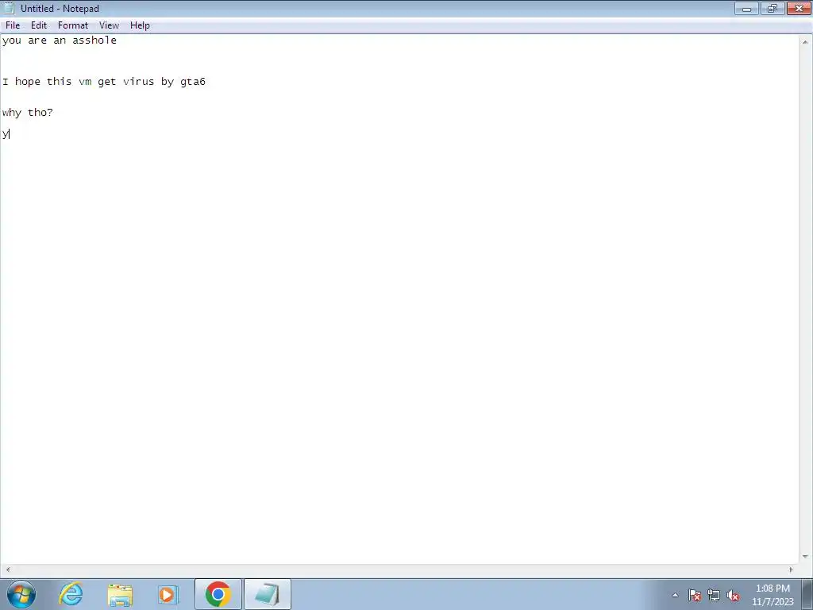Image resolution: width=813 pixels, height=610 pixels.
Task: Click the word 'virus' in the text
Action: coord(138,82)
